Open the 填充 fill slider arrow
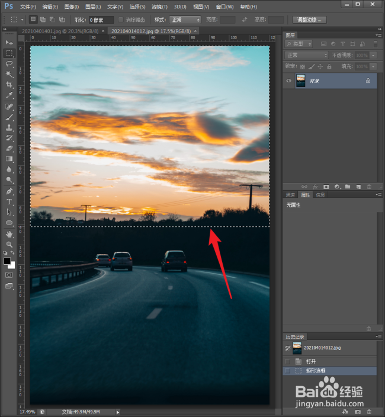This screenshot has height=417, width=385. point(374,66)
